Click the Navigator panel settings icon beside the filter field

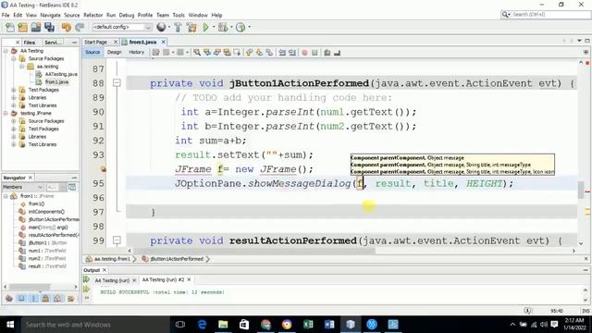coord(72,187)
